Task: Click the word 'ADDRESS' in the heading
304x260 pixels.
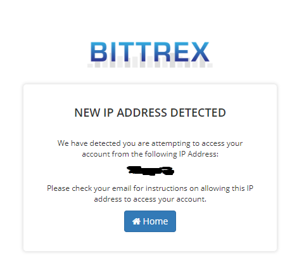Action: coord(142,112)
